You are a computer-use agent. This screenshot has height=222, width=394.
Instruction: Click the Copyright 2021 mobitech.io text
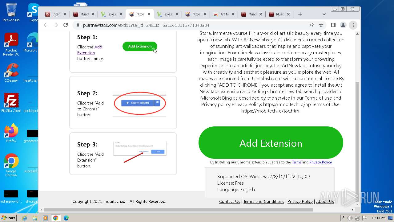119,201
